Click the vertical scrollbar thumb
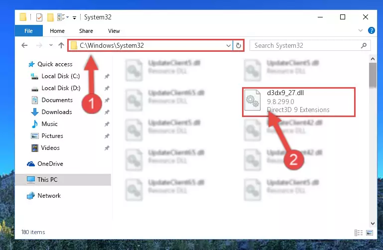Screen dimensions: 383x250 [373, 75]
